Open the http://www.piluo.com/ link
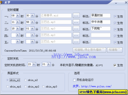This screenshot has width=128, height=95. tap(96, 86)
